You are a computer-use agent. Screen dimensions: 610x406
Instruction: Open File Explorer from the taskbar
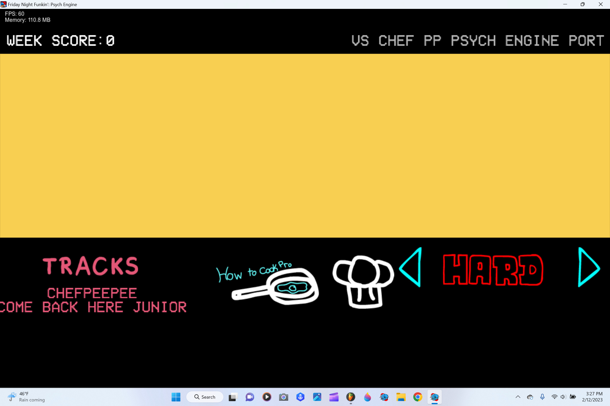(x=401, y=397)
